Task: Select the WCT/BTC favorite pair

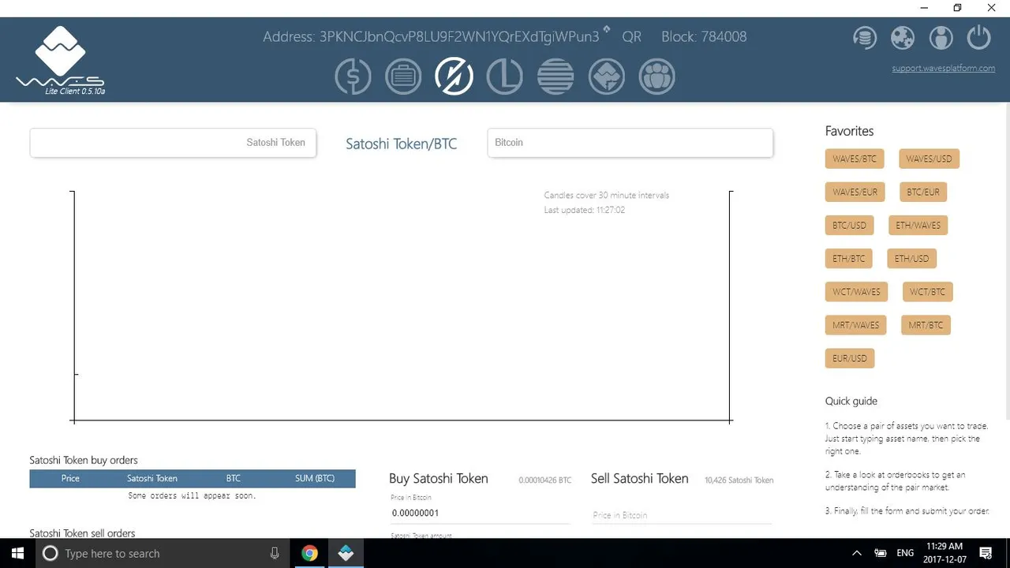Action: 927,292
